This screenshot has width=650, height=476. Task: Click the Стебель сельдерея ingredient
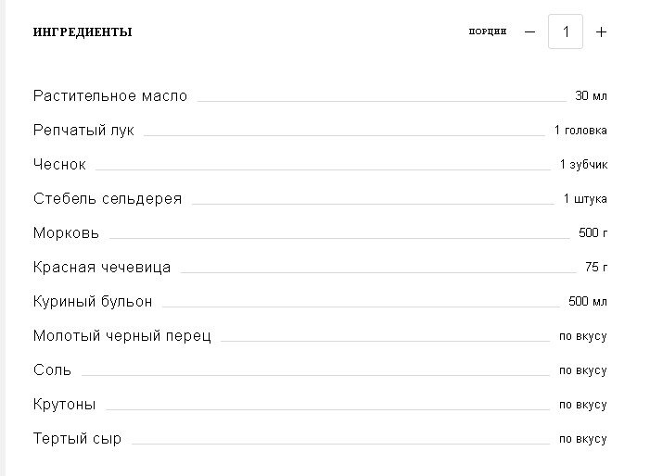click(108, 199)
